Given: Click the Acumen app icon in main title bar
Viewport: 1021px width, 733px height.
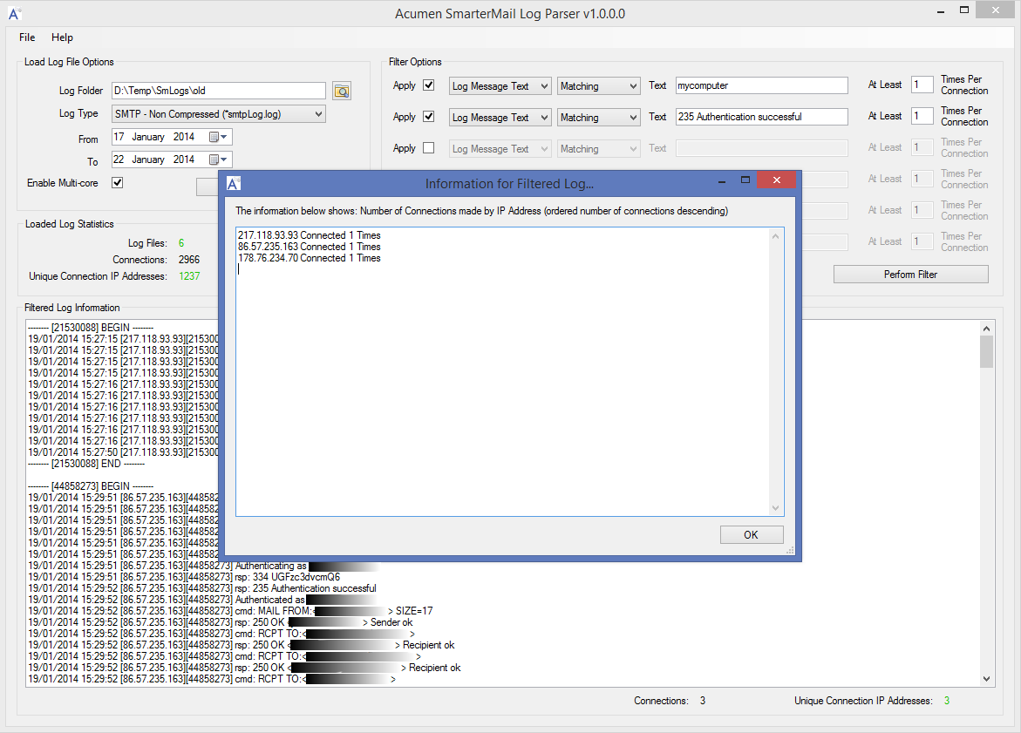Looking at the screenshot, I should [x=14, y=13].
